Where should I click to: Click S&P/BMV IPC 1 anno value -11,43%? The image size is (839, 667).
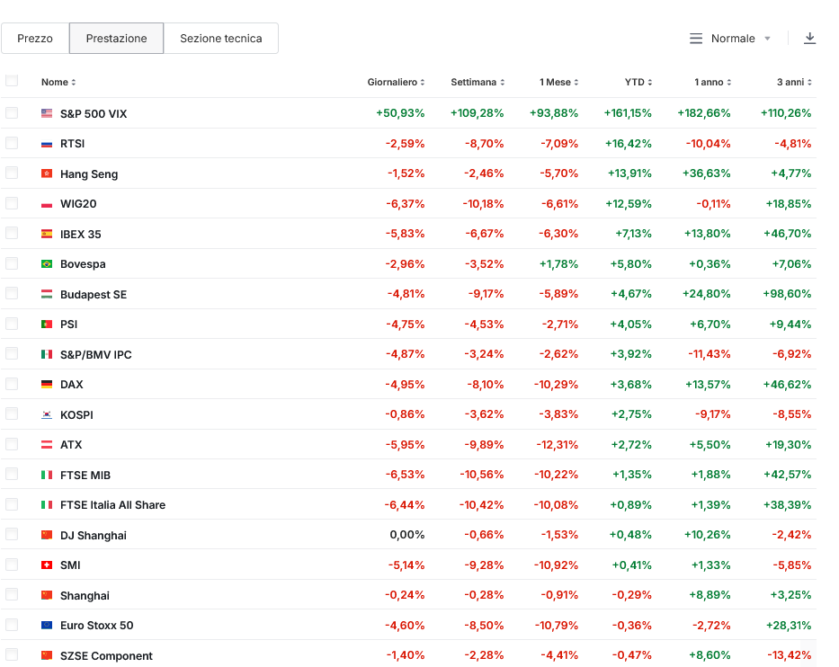tap(709, 355)
